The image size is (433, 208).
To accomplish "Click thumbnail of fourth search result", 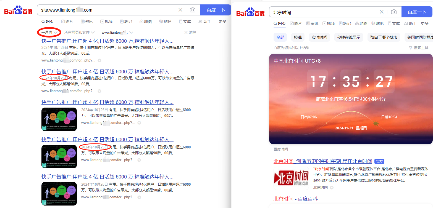I will pyautogui.click(x=59, y=156).
